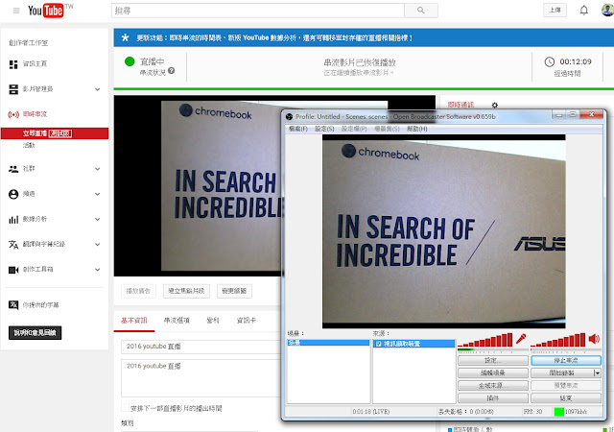Click the 資訊主頁 dashboard icon in sidebar
The image size is (614, 432).
[13, 64]
